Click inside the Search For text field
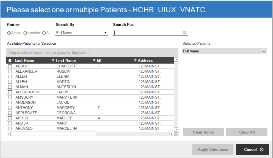 (145, 33)
